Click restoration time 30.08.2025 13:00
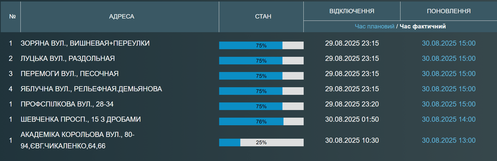Screen dimensions: 497x161 click(x=449, y=140)
